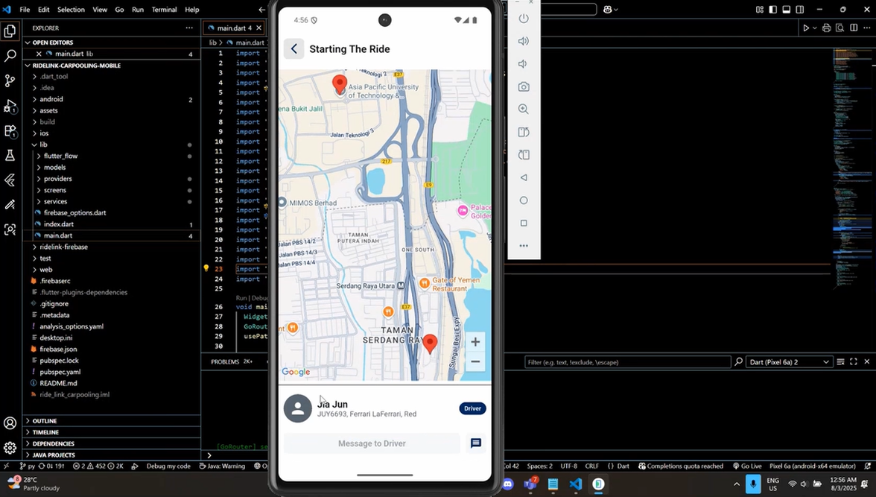The height and width of the screenshot is (497, 876).
Task: Switch to the Problems panel tab
Action: click(x=225, y=361)
